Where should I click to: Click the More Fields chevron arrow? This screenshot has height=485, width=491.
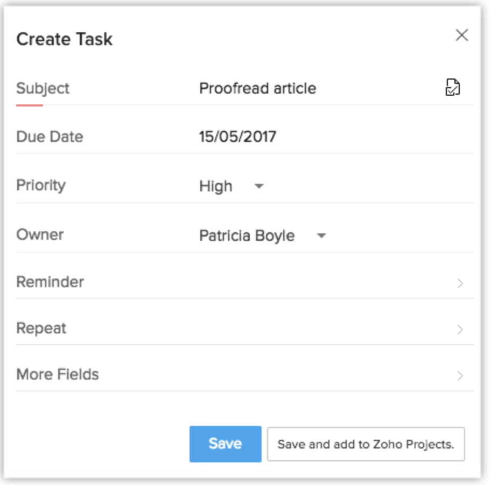coord(460,375)
